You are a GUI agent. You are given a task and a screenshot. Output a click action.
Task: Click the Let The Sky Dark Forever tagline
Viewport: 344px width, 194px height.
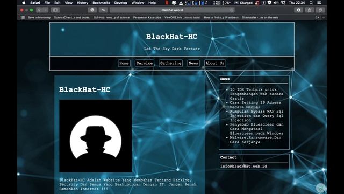click(172, 48)
